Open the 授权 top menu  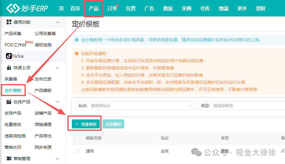pyautogui.click(x=261, y=8)
